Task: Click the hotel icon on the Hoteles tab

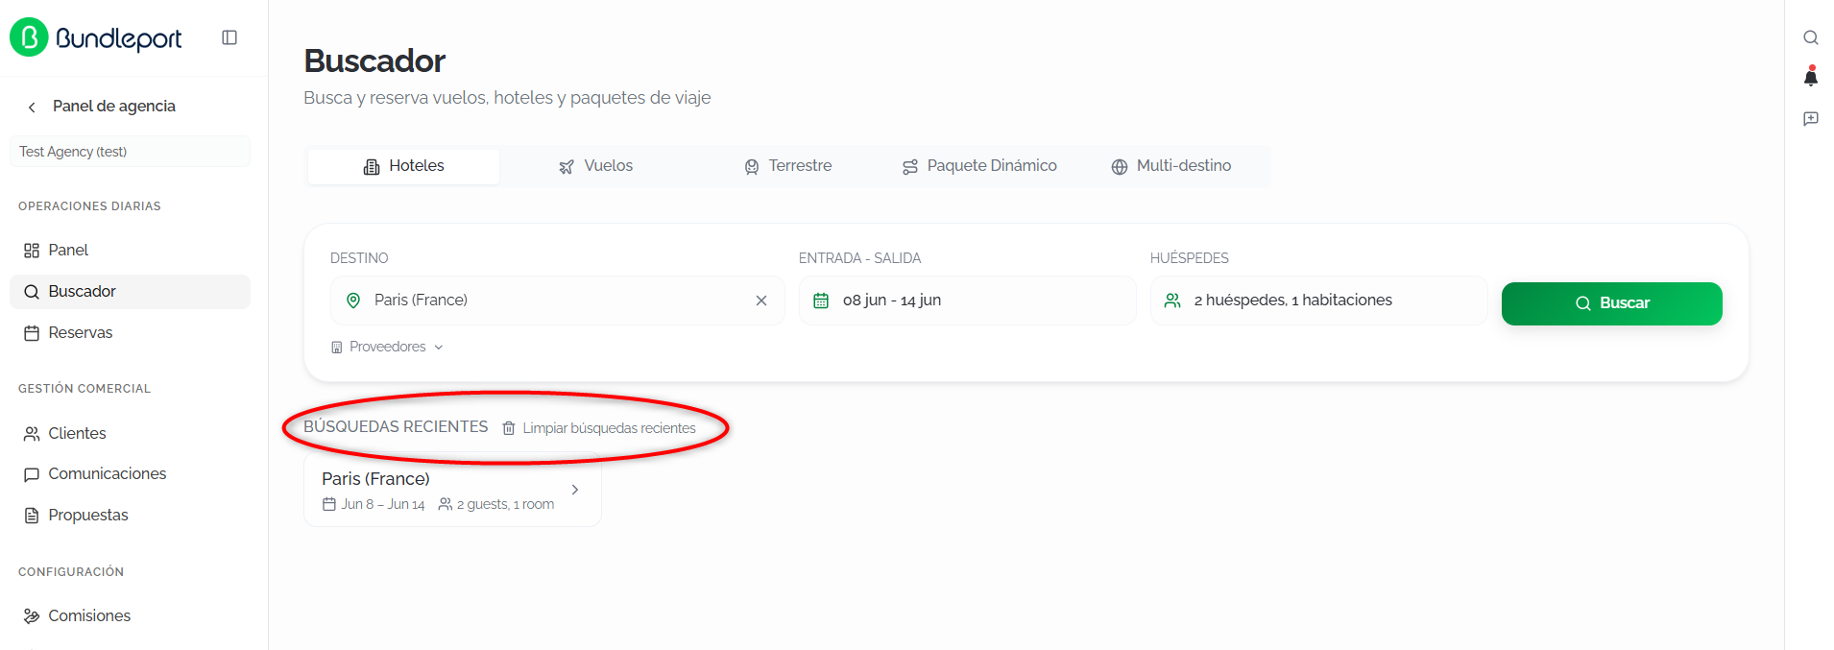Action: [x=372, y=167]
